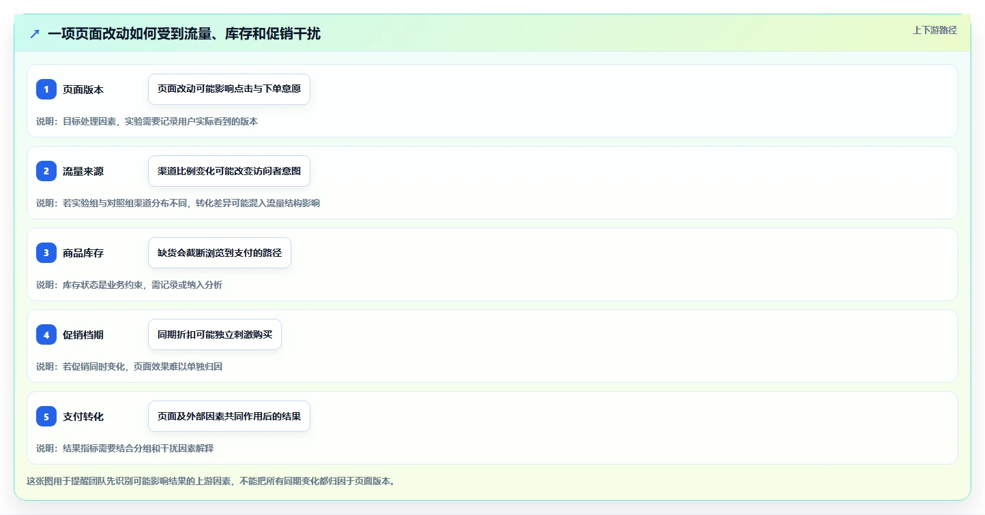Click step number badge 2
Screen dimensions: 985x515
click(46, 171)
